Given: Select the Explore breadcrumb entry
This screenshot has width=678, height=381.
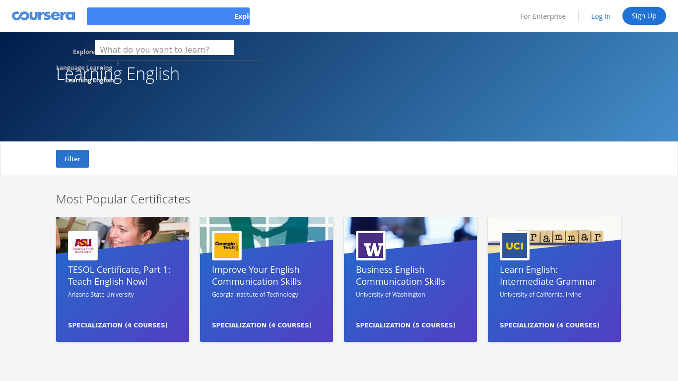Looking at the screenshot, I should [x=83, y=52].
